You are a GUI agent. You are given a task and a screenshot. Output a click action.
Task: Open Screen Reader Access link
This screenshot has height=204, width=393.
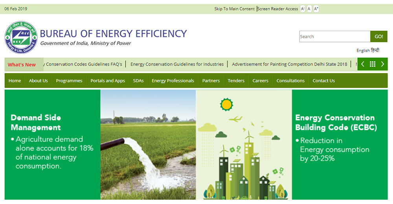[278, 9]
